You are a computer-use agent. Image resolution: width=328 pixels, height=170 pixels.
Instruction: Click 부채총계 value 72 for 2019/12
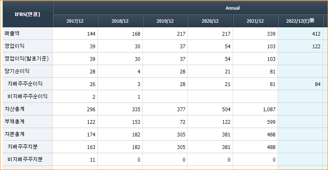click(x=183, y=122)
